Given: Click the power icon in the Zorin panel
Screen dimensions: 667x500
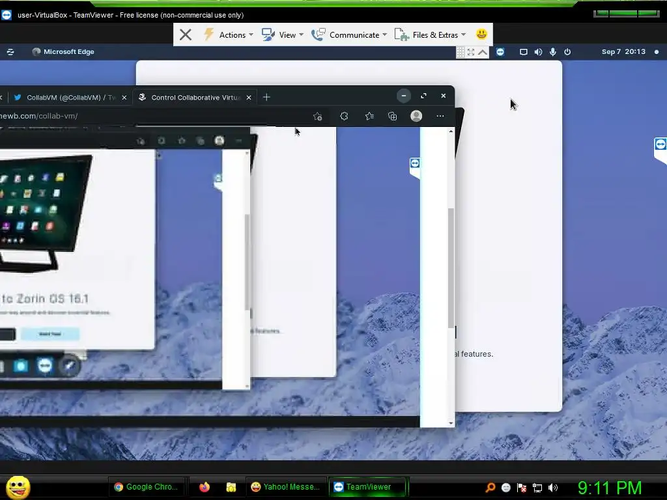Looking at the screenshot, I should click(x=567, y=52).
